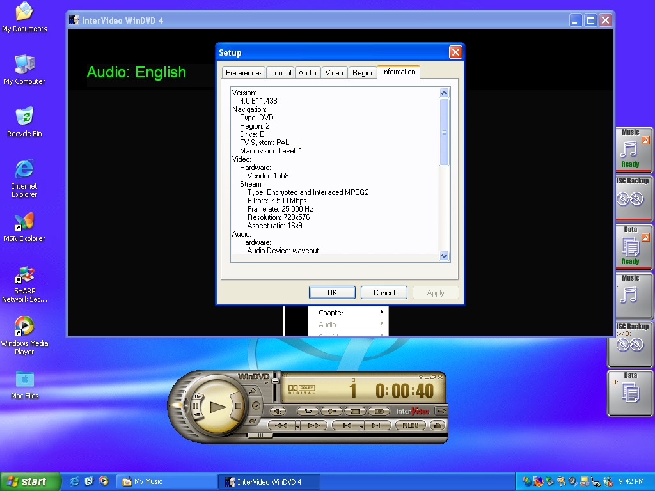This screenshot has height=491, width=655.
Task: Click the fast forward button
Action: click(x=314, y=425)
